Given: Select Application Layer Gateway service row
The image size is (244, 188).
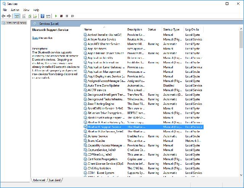Looking at the screenshot, I should click(x=143, y=67).
